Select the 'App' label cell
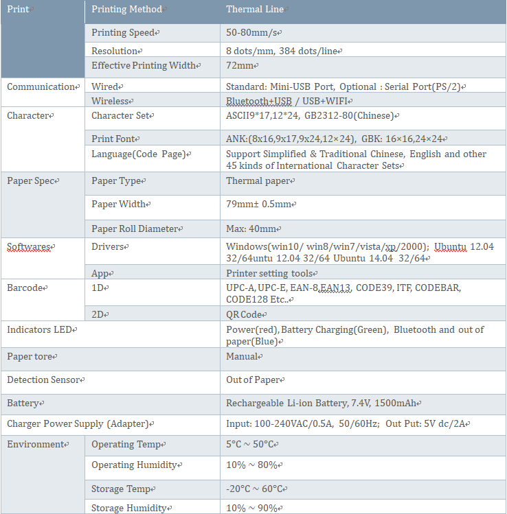Screen dimensions: 507x514 click(x=153, y=272)
